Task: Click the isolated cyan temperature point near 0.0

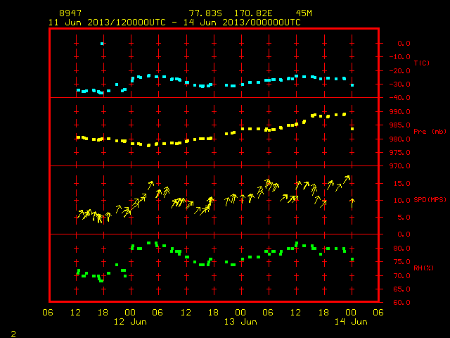Action: coord(102,44)
